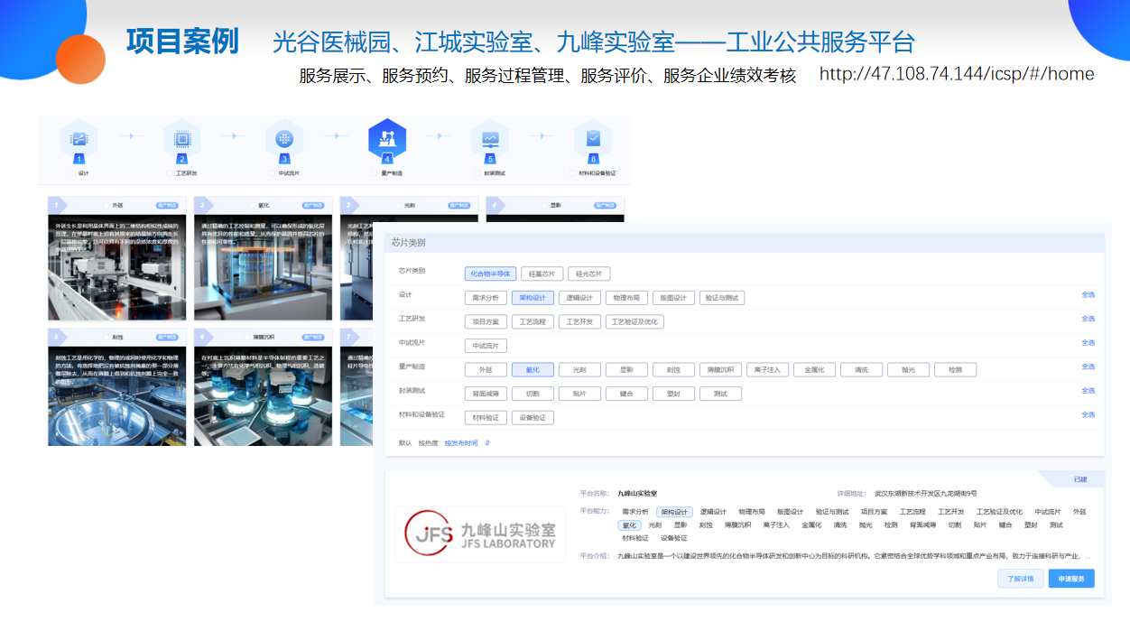The height and width of the screenshot is (631, 1130).
Task: Sort results by 按热度
Action: [428, 443]
